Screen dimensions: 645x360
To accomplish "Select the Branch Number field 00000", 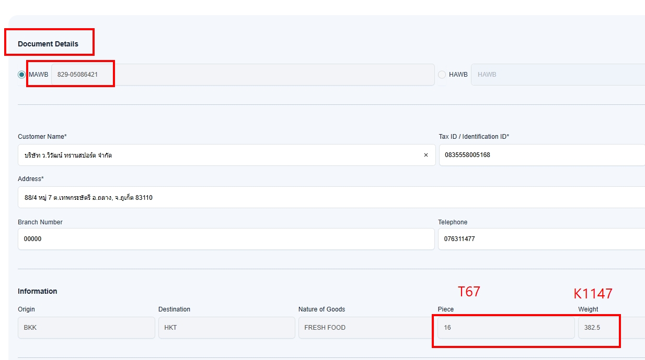I will (226, 239).
